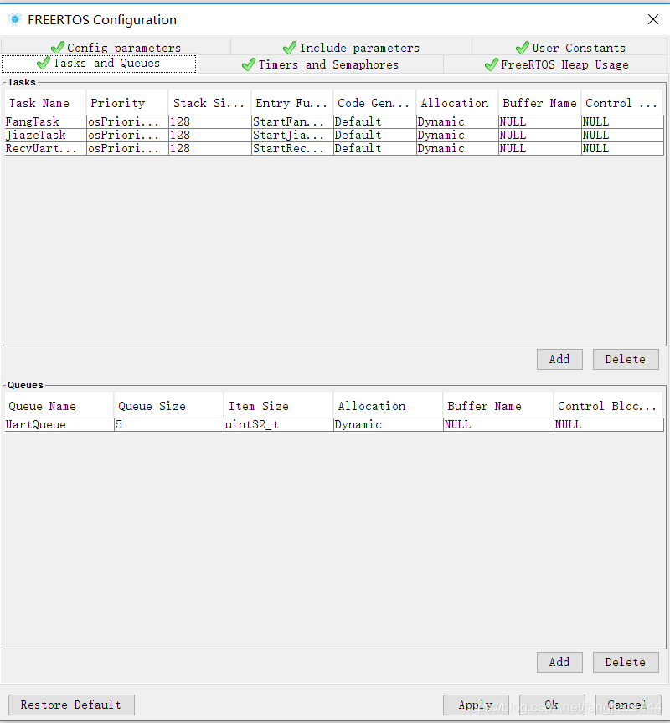Click Delete button under the Queues table
This screenshot has height=723, width=670.
(x=626, y=662)
